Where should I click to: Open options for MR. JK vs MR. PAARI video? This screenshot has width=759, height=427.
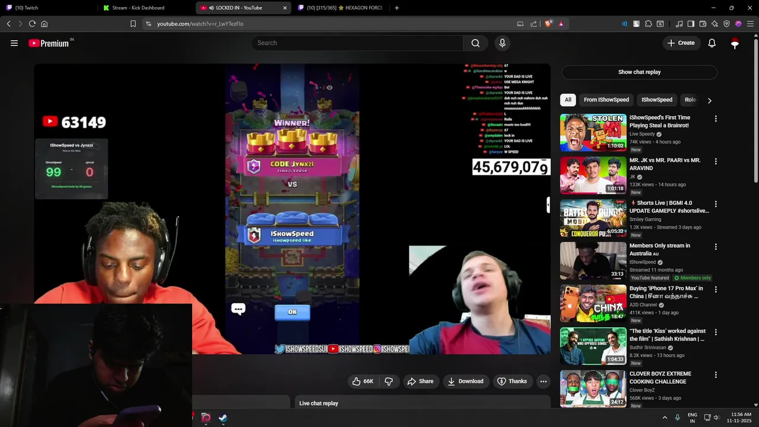(x=716, y=161)
